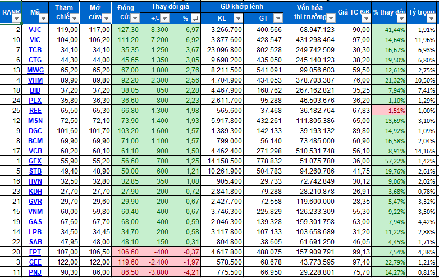Select PLX change cell 1,10%
The height and width of the screenshot is (278, 439).
[389, 100]
